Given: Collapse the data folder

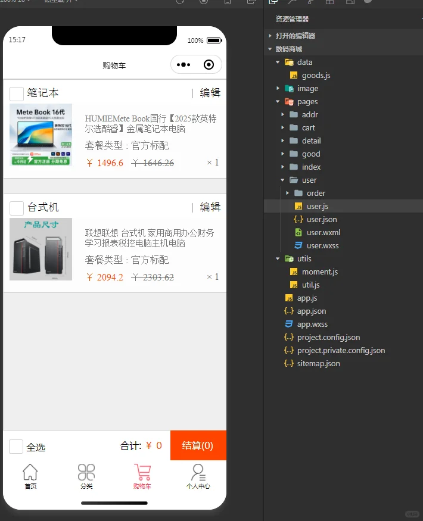Looking at the screenshot, I should [278, 62].
